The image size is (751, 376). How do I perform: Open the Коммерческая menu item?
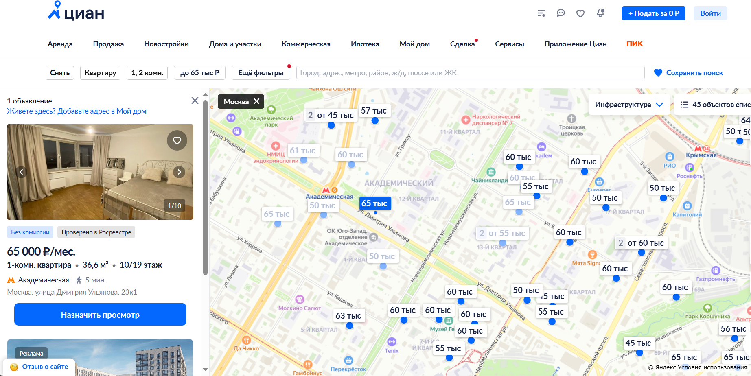click(306, 44)
